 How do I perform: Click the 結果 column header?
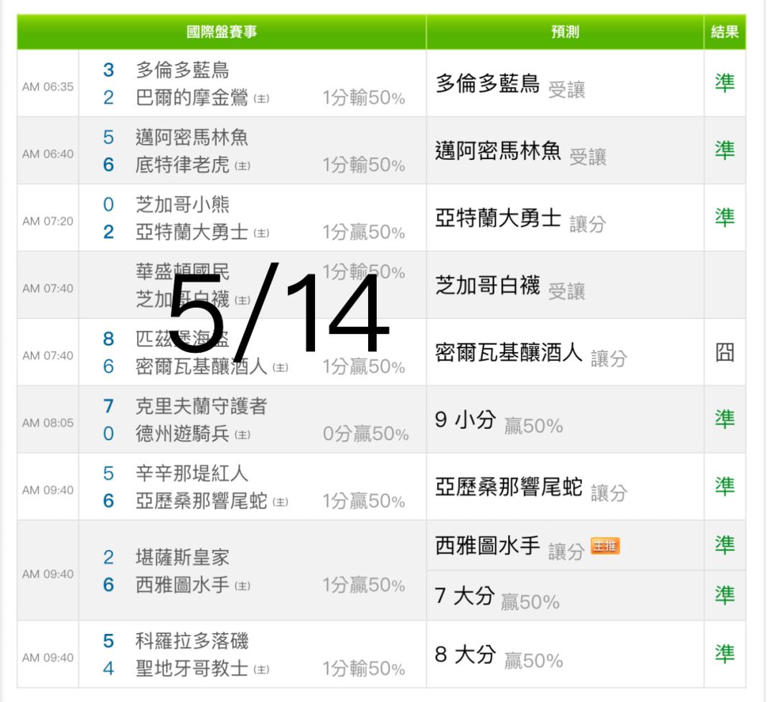pos(725,32)
